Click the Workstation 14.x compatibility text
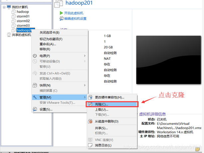The height and width of the screenshot is (153, 204). [175, 132]
